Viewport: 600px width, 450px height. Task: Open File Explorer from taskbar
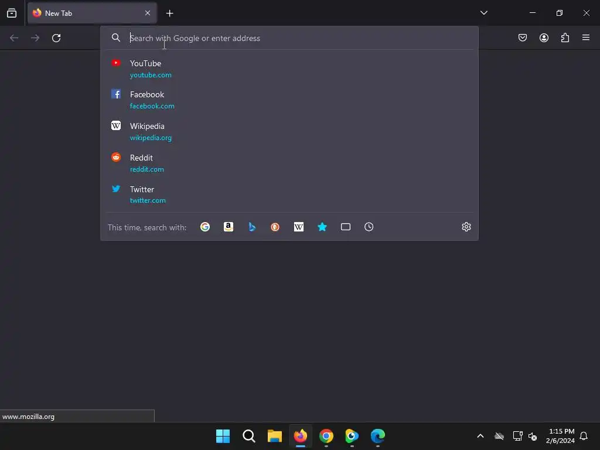(274, 436)
